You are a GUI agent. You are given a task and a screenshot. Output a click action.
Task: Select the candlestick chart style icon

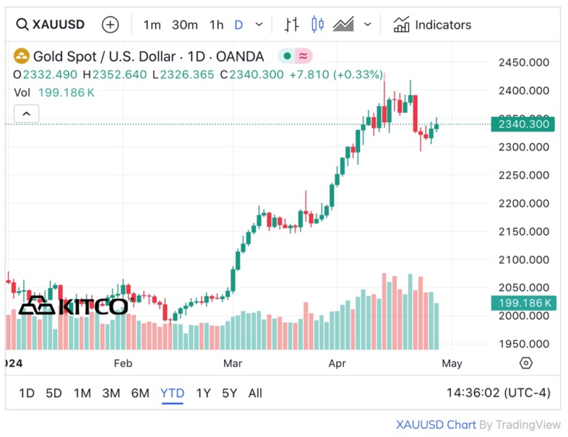click(317, 24)
